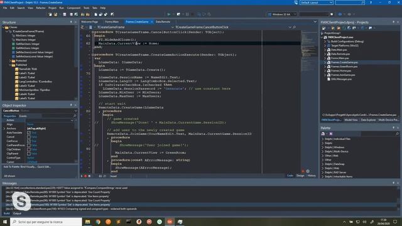Toggle the CanParentFocus property checkbox
Screen dimensions: 402x226
pos(29,145)
